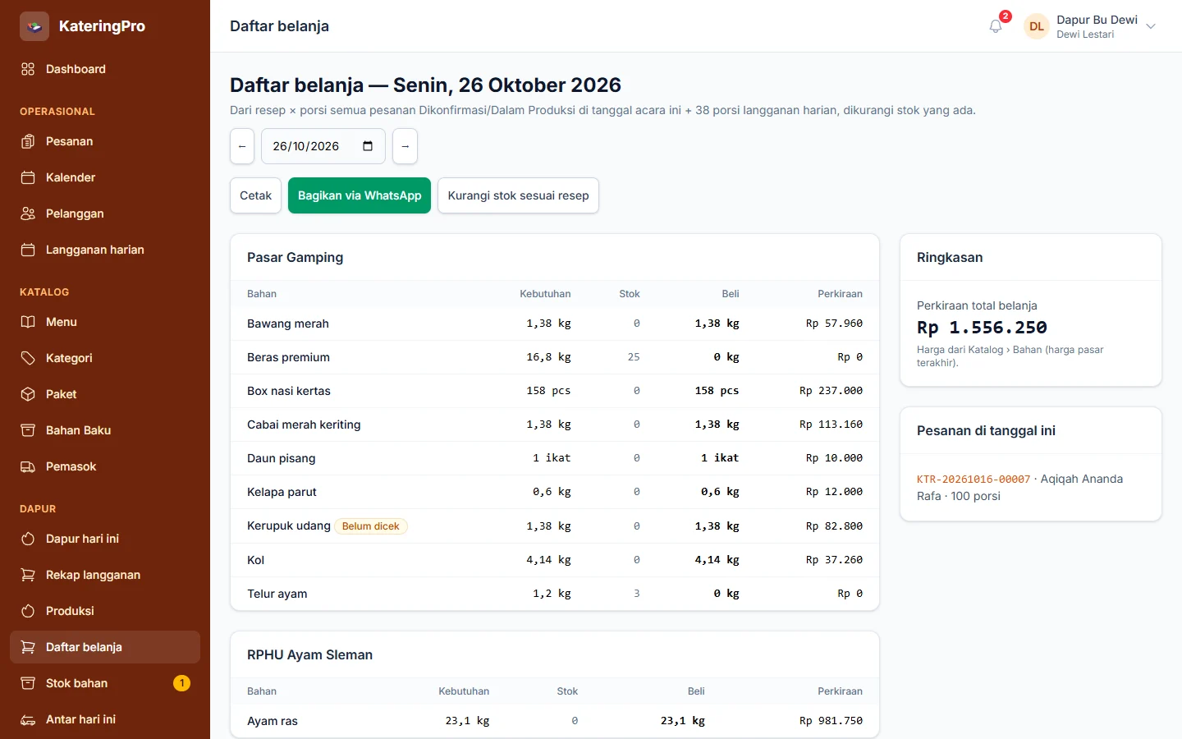Click the Rekap langganan cart icon
The width and height of the screenshot is (1182, 739).
coord(28,575)
